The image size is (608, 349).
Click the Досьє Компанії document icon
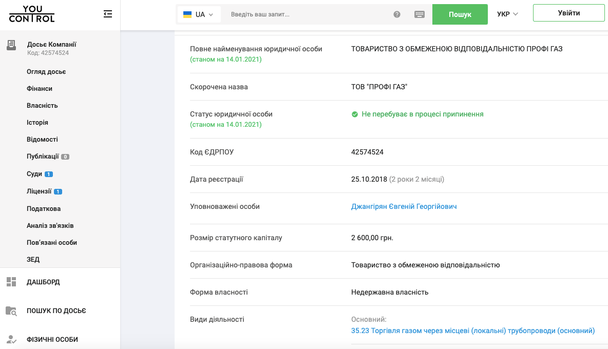(11, 45)
